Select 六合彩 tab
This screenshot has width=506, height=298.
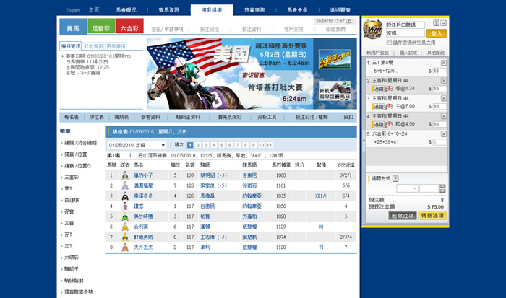pyautogui.click(x=129, y=27)
